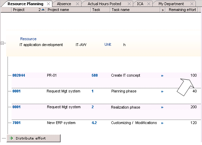Switch to the Absence tab

[x=64, y=4]
